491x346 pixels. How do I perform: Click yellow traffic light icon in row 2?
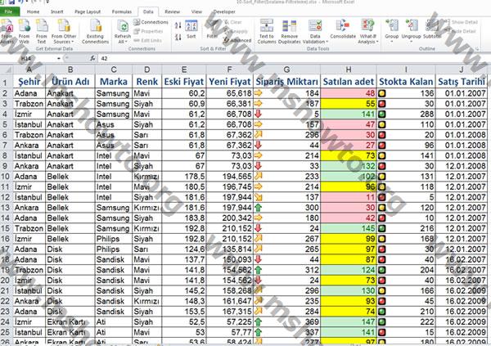click(381, 93)
